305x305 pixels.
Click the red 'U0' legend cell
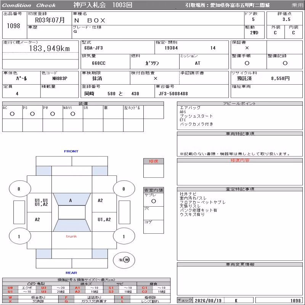click(x=10, y=288)
